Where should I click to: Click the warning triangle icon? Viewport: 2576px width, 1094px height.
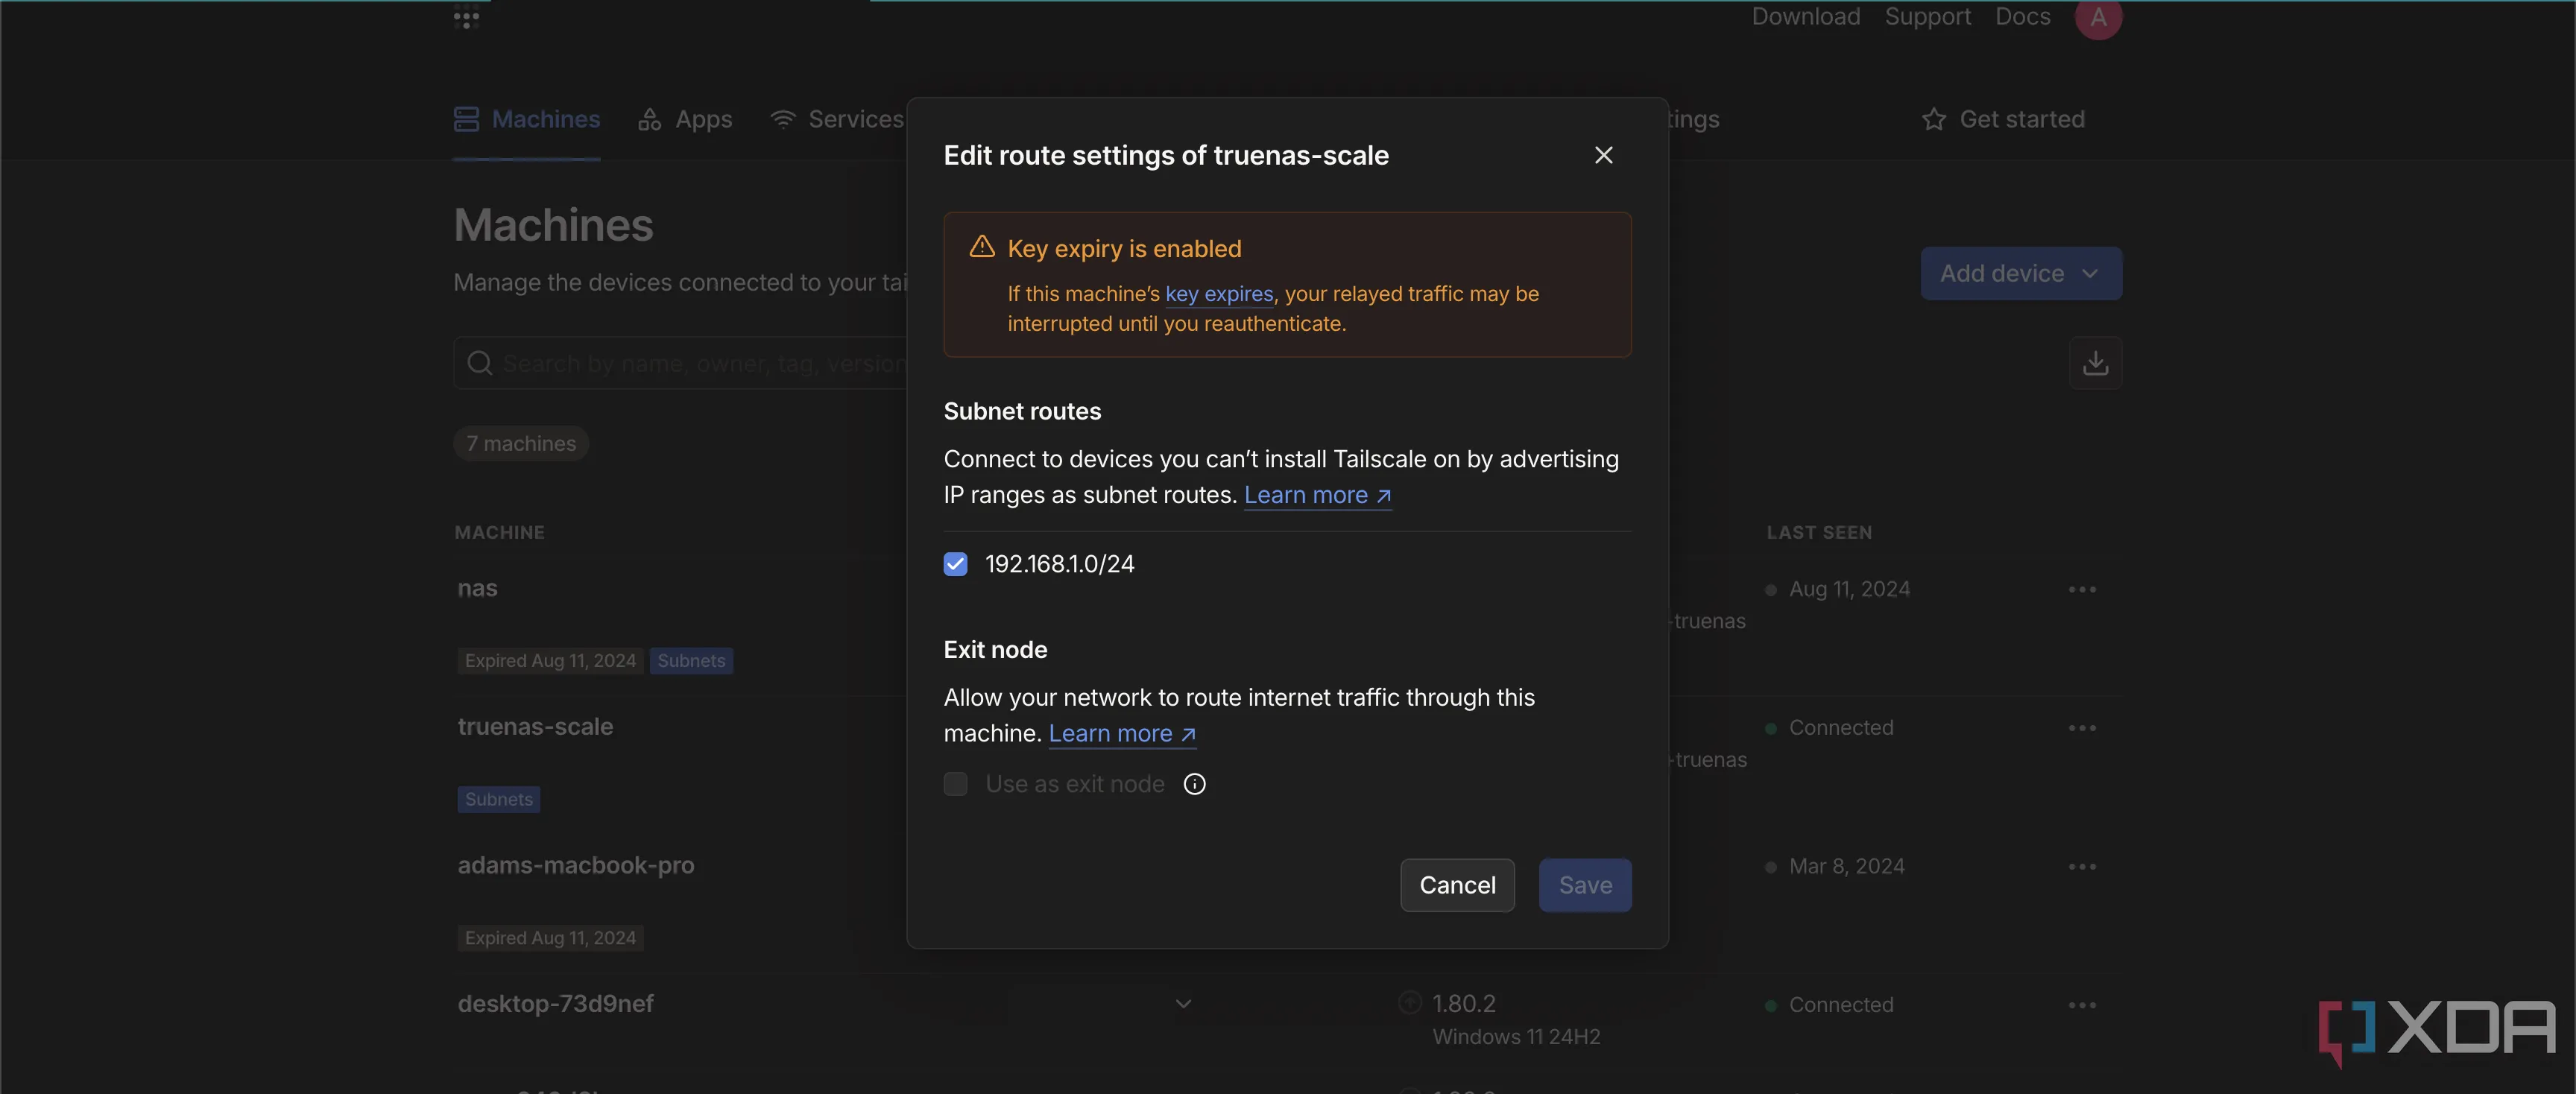(982, 247)
